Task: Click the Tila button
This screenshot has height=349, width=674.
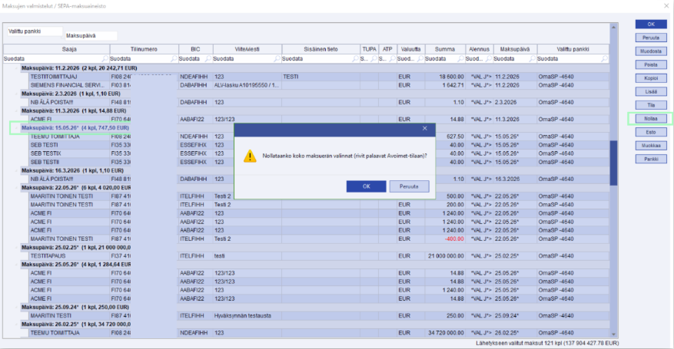Action: click(651, 105)
